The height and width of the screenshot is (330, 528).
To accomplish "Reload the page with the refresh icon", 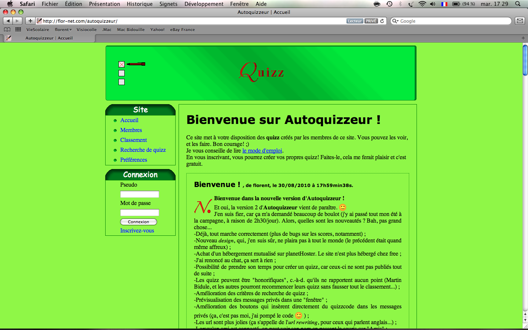I will pyautogui.click(x=382, y=21).
